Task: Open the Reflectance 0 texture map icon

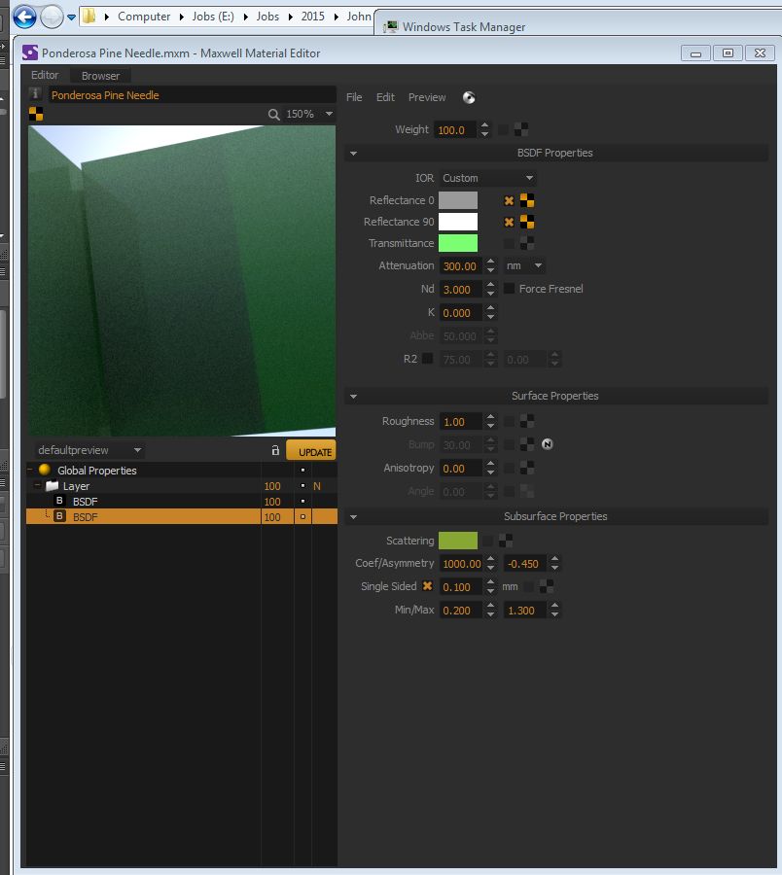Action: click(x=527, y=200)
